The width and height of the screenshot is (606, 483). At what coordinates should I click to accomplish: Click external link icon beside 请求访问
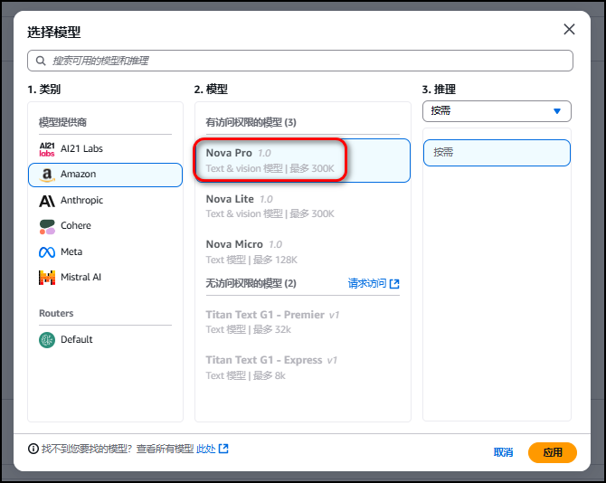(394, 284)
